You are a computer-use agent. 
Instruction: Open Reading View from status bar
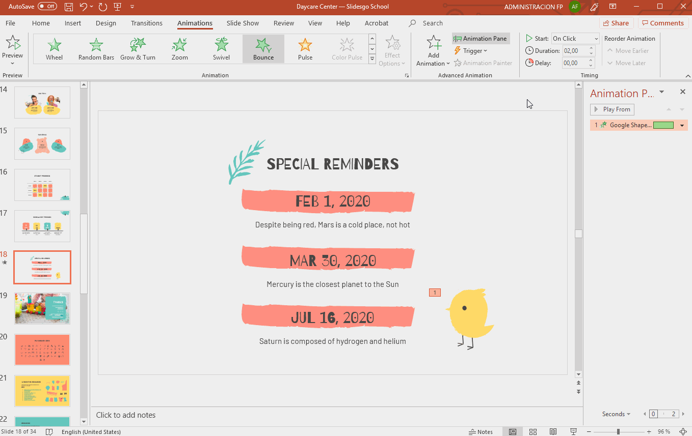[553, 431]
